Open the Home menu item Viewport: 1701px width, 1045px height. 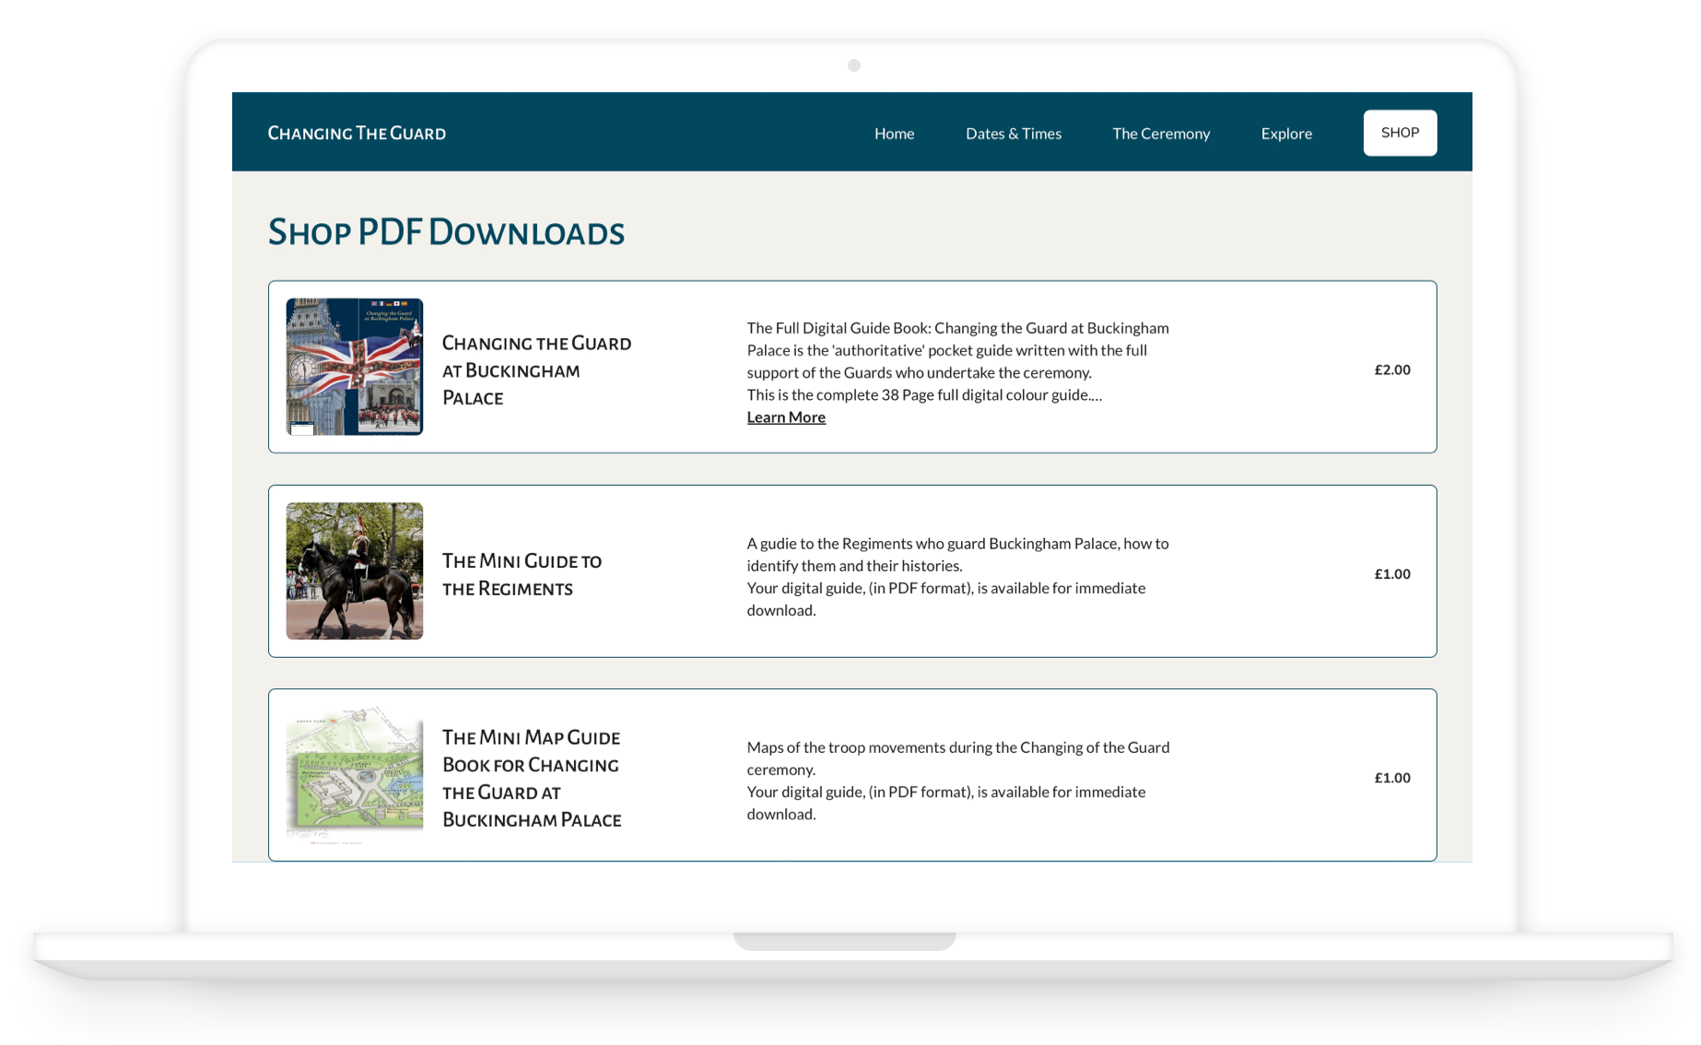click(894, 134)
